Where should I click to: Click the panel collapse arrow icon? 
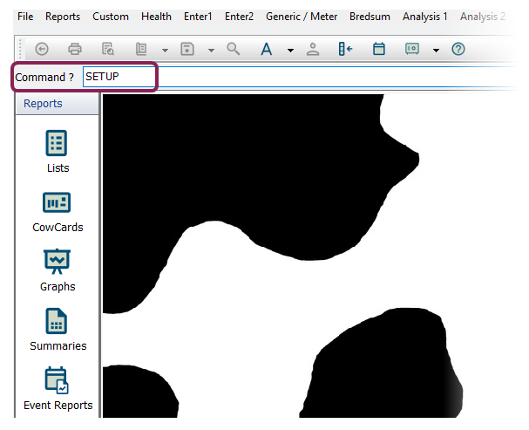click(x=345, y=49)
